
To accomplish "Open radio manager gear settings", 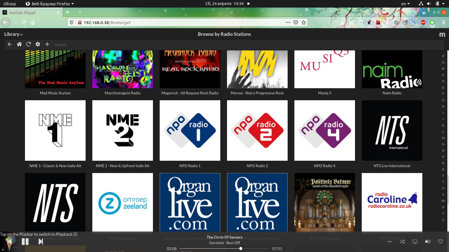I will pyautogui.click(x=38, y=44).
